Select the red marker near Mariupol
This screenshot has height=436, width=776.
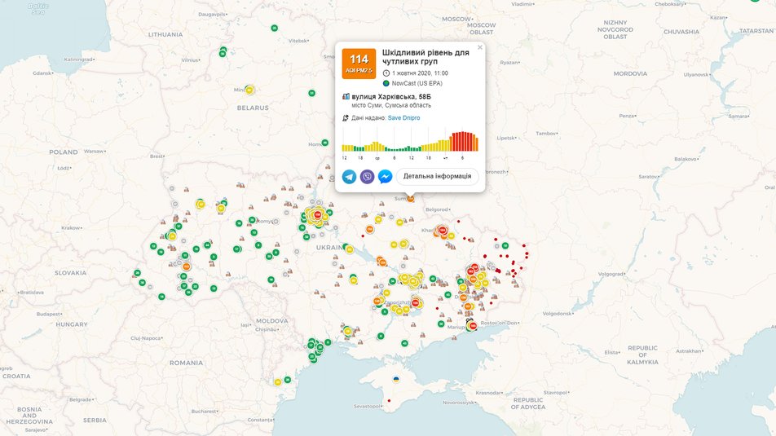click(472, 326)
